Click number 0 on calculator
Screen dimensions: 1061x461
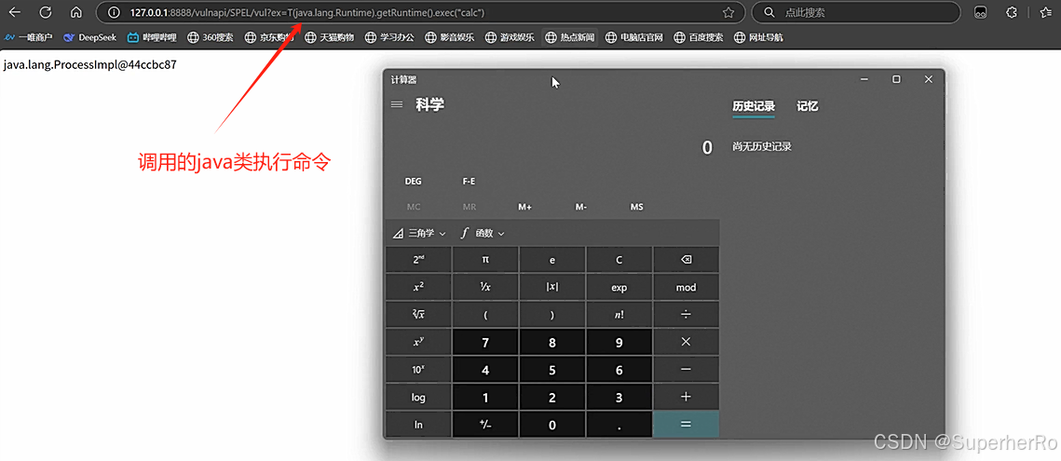[552, 425]
